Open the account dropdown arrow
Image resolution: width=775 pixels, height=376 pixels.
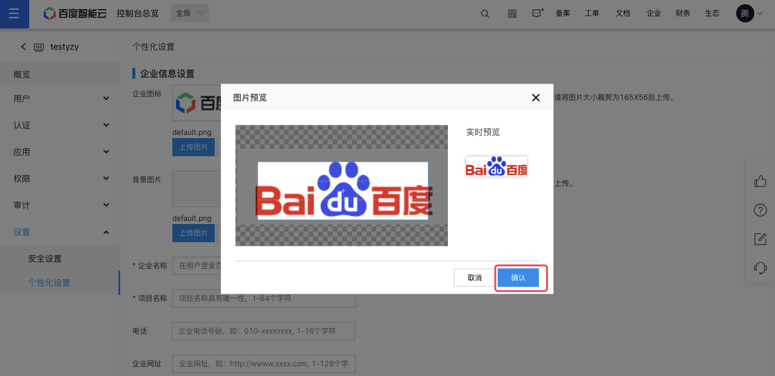pos(759,14)
